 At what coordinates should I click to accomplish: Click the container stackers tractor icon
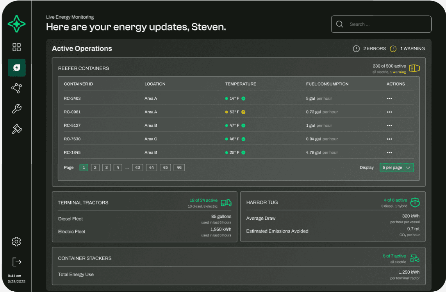415,258
